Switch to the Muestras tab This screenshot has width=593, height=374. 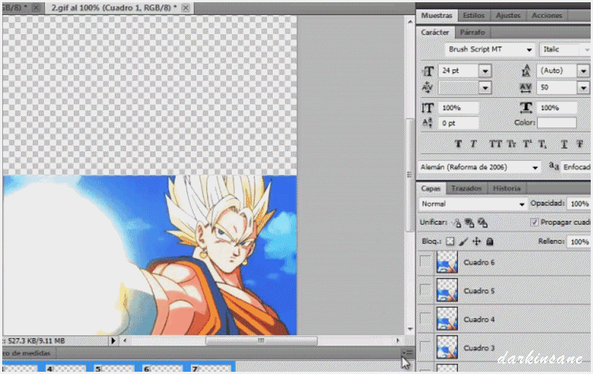click(x=437, y=16)
